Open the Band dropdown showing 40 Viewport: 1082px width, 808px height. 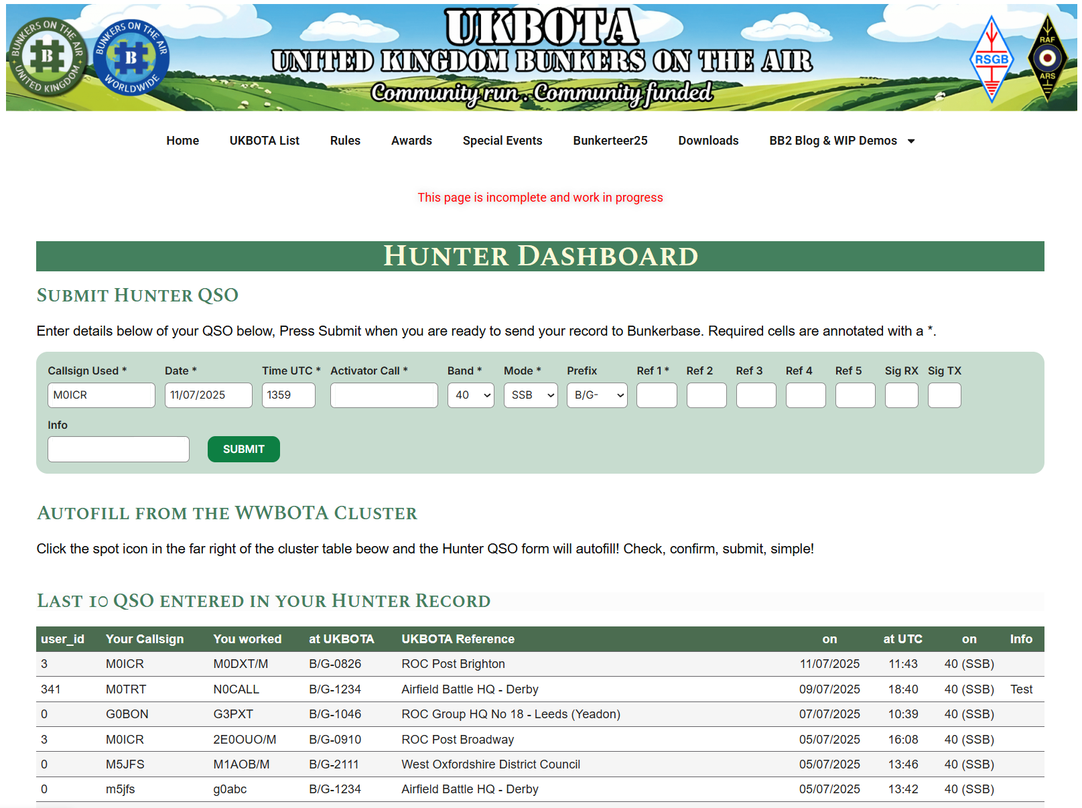(471, 395)
